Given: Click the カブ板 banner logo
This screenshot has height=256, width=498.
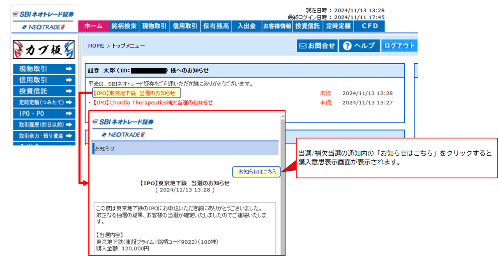Looking at the screenshot, I should coord(44,50).
